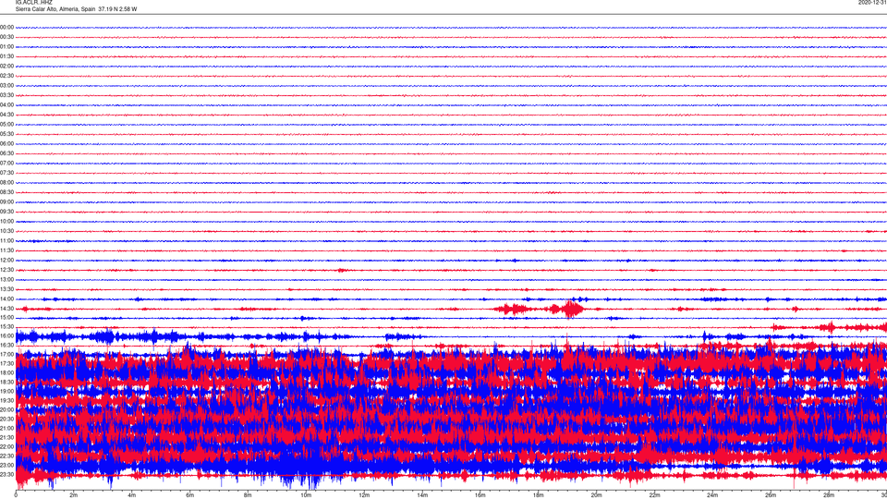Viewport: 887px width, 499px height.
Task: Click the 2m tick label on time axis
Action: click(x=74, y=495)
